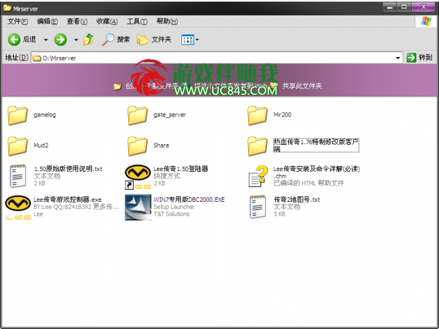Image resolution: width=439 pixels, height=329 pixels.
Task: Open the 收藏(A) menu
Action: coord(107,21)
